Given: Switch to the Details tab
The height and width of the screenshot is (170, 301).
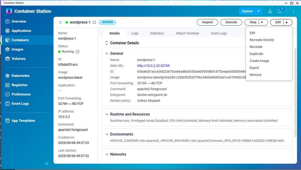Looking at the screenshot, I should tap(115, 33).
